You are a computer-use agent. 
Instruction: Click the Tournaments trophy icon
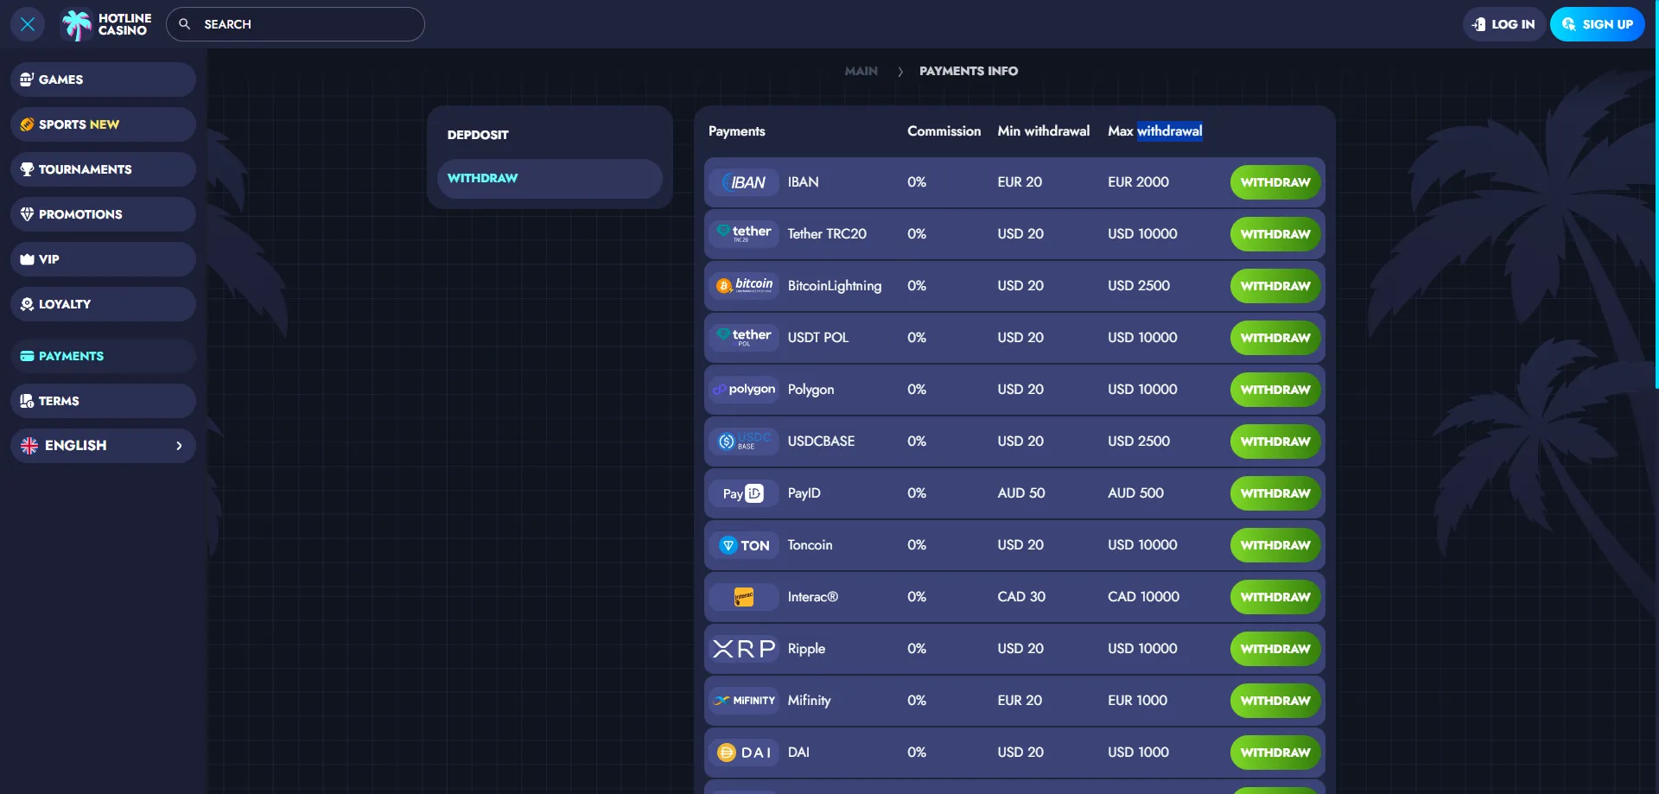click(27, 169)
